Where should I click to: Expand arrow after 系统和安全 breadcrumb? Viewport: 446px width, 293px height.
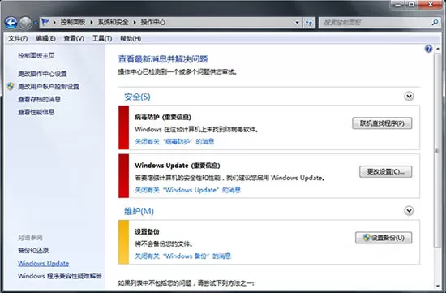pyautogui.click(x=135, y=22)
